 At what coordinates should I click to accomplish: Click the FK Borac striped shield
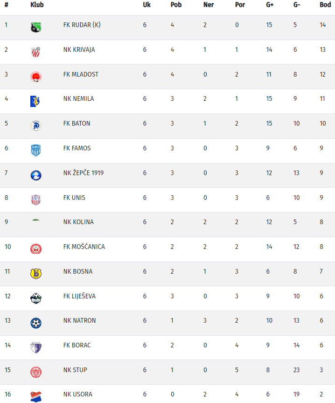coord(36,347)
